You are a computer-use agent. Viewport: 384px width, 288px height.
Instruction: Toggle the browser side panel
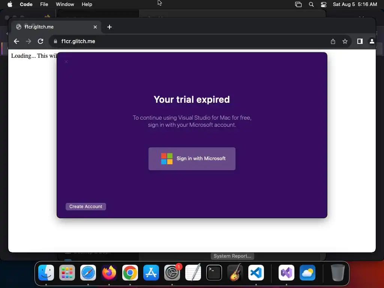click(360, 41)
